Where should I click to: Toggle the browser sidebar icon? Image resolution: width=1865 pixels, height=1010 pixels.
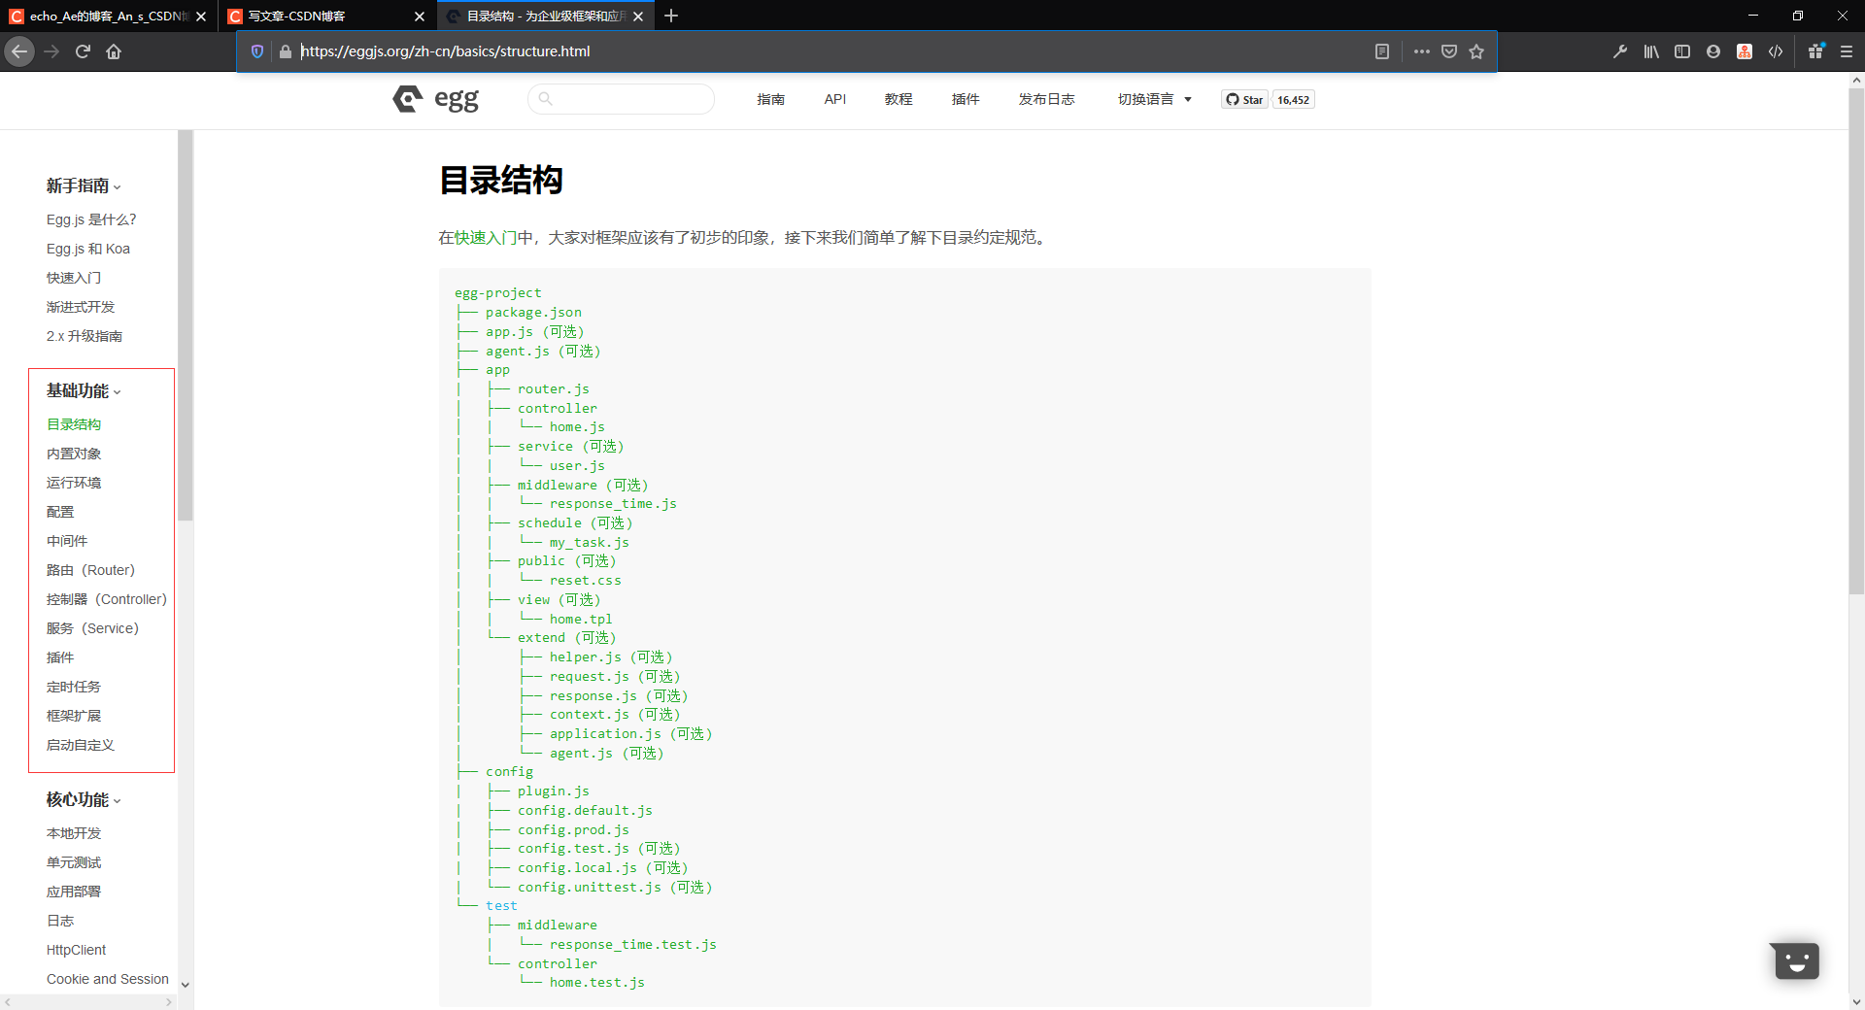tap(1681, 51)
